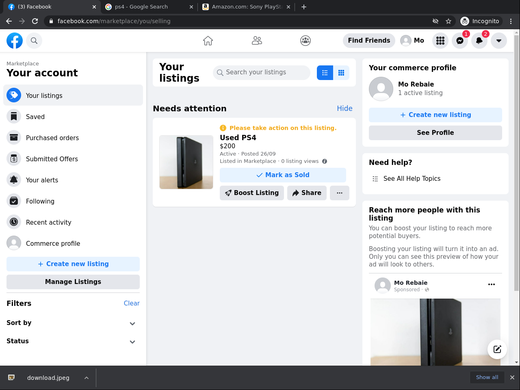The image size is (520, 390).
Task: Expand the Sort by filter
Action: pos(73,323)
